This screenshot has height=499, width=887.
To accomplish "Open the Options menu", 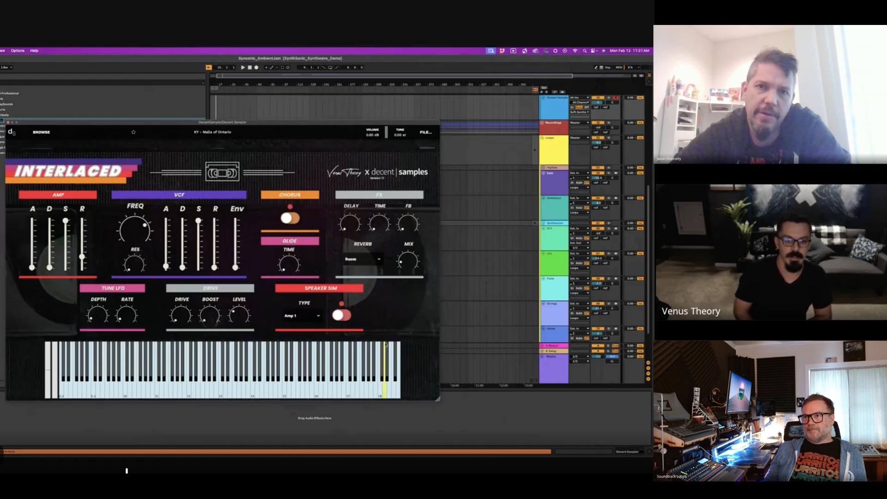I will click(x=18, y=51).
